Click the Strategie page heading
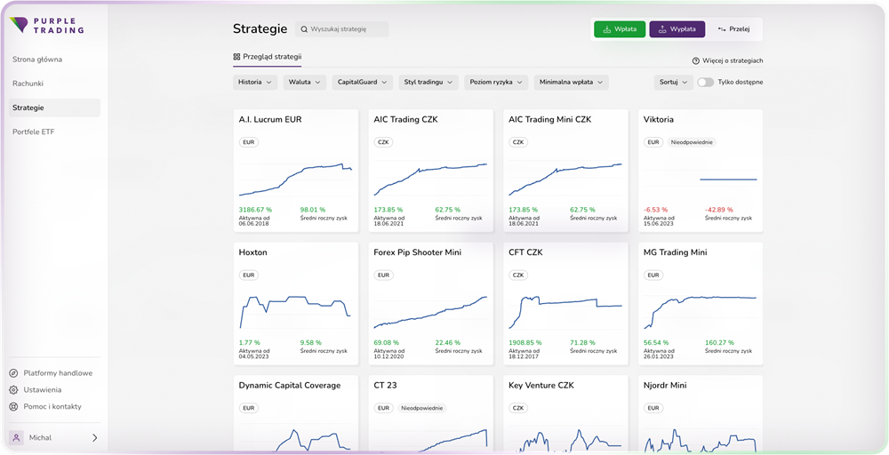The width and height of the screenshot is (889, 455). 260,29
